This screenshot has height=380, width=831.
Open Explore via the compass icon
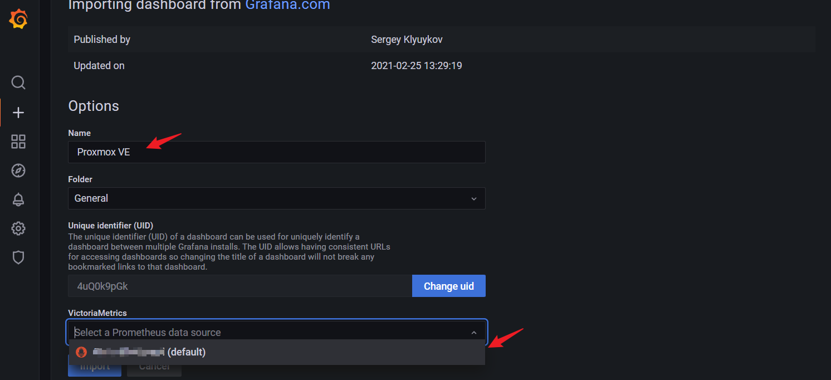point(18,170)
